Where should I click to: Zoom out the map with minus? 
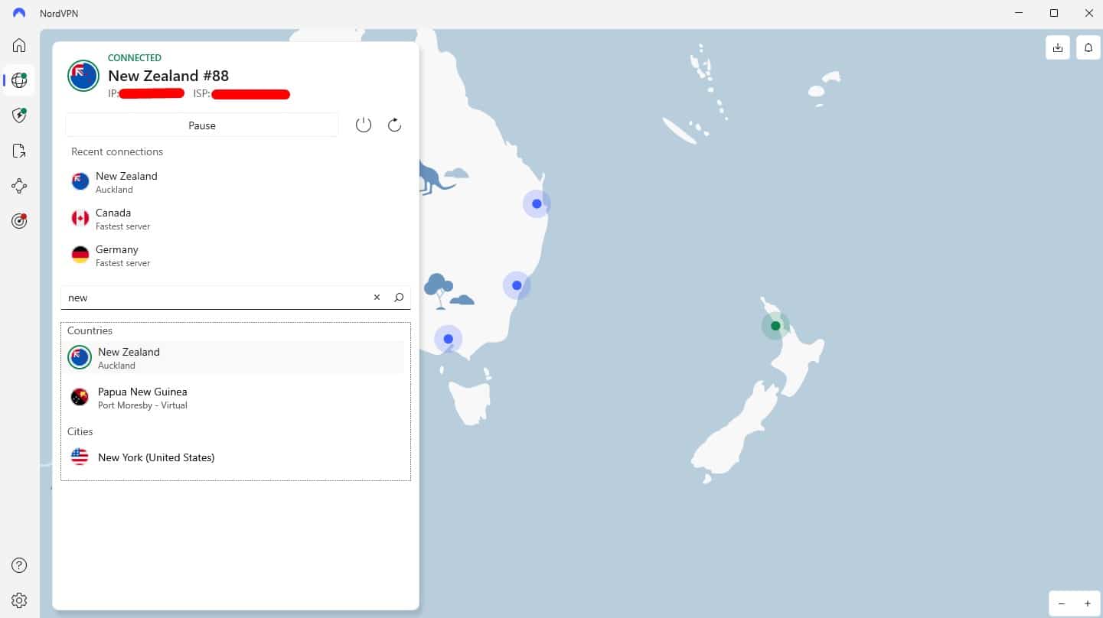point(1062,603)
